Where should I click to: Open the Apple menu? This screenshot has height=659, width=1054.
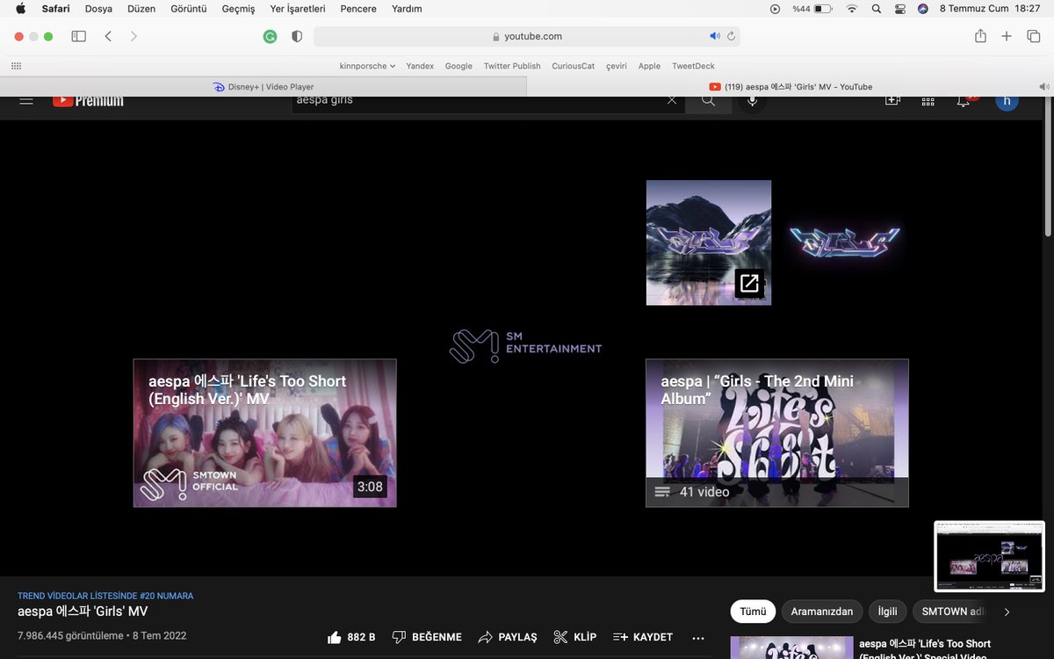coord(20,9)
